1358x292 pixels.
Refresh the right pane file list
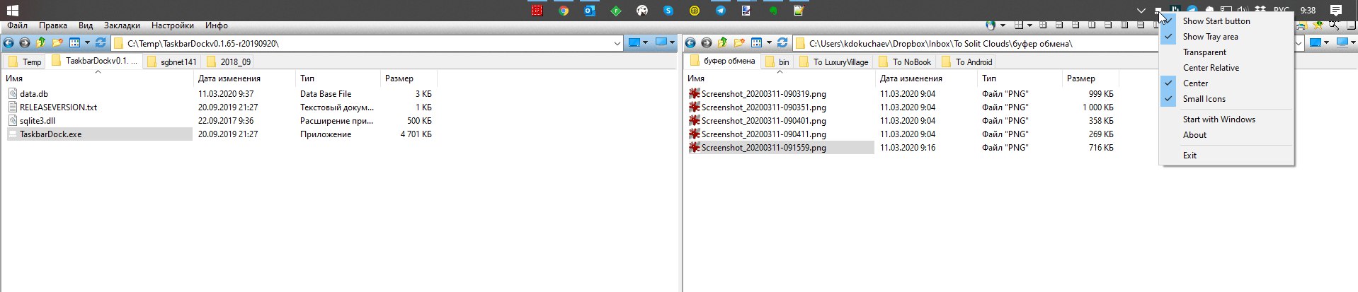[x=782, y=43]
